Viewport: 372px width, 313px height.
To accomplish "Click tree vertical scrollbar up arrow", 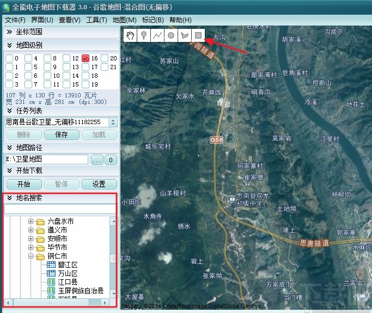I will pos(114,222).
